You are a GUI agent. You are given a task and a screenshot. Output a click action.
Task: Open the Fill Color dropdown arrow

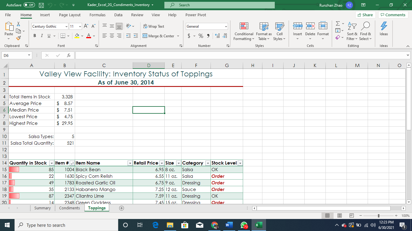(x=82, y=36)
